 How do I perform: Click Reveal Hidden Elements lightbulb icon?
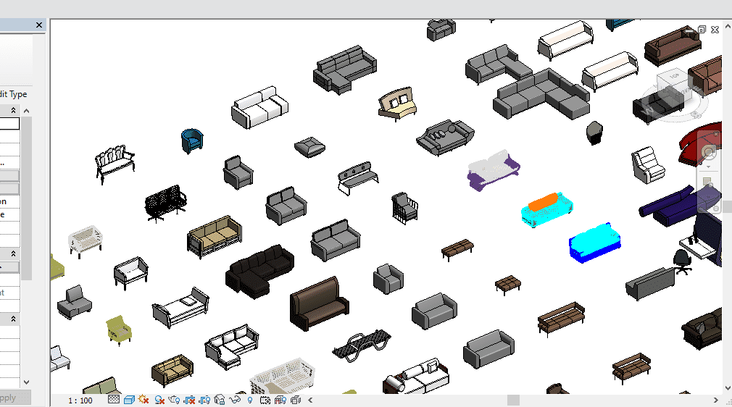click(250, 400)
